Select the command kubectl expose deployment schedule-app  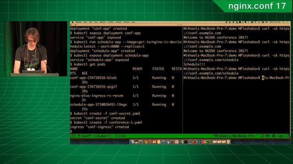(x=111, y=55)
